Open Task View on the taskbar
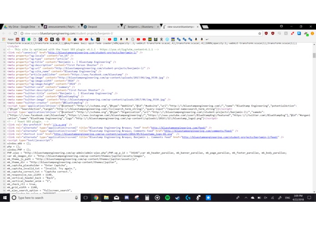 [x=85, y=198]
